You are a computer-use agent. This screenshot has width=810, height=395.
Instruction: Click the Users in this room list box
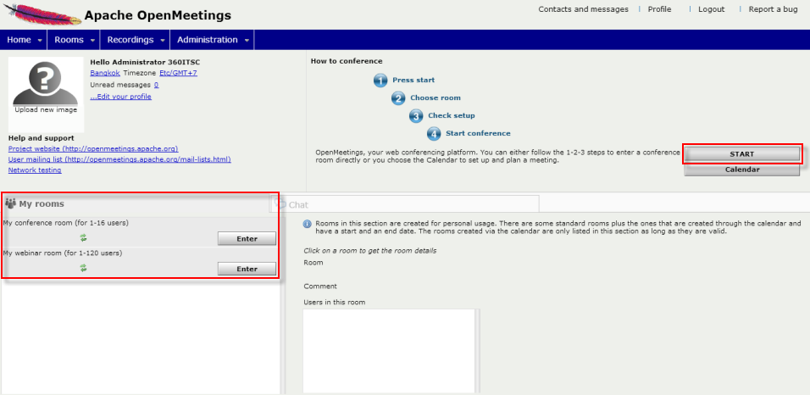(389, 351)
